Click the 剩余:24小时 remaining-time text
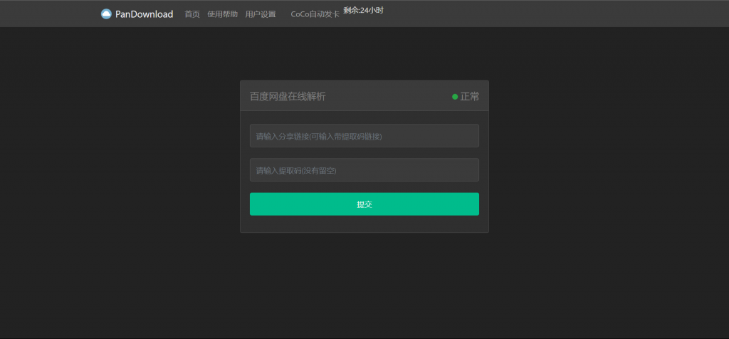729x339 pixels. (x=363, y=10)
